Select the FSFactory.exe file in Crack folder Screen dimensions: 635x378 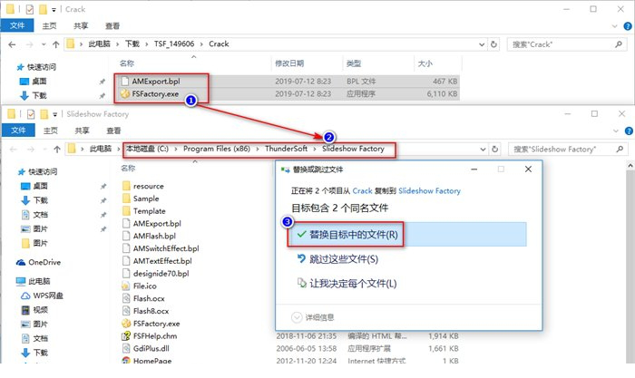(155, 92)
